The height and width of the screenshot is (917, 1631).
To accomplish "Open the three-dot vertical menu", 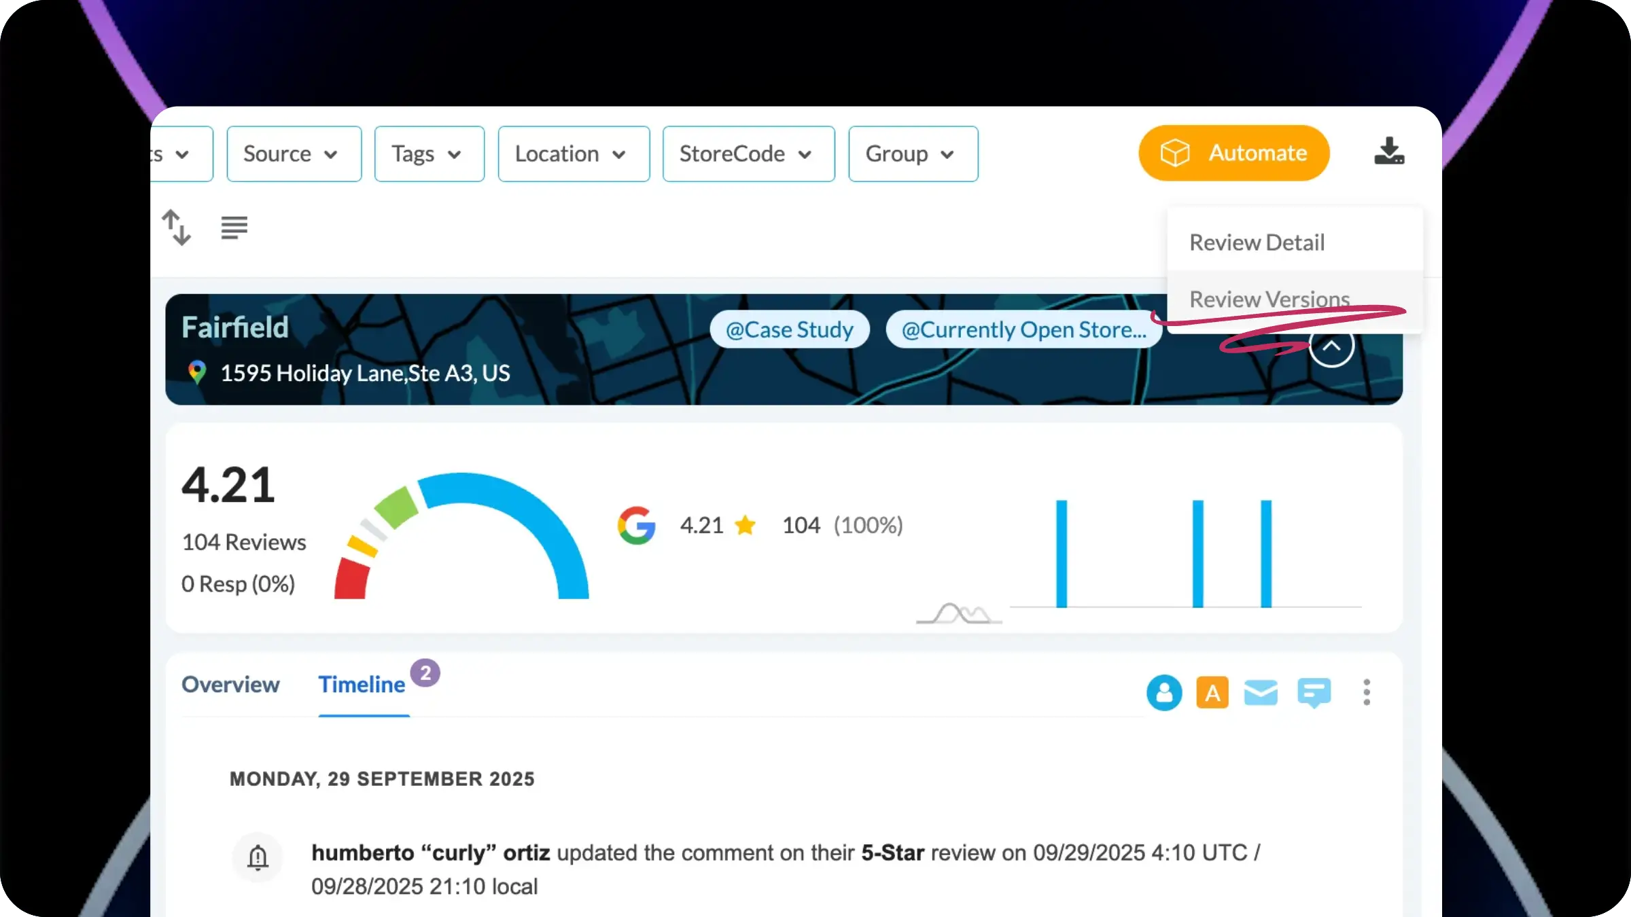I will [1367, 693].
